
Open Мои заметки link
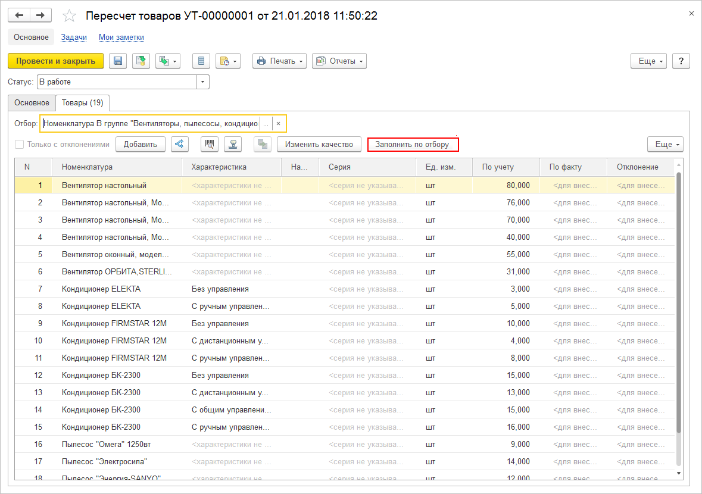tap(121, 37)
